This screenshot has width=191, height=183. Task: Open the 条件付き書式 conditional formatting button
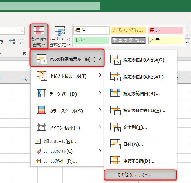pos(39,36)
